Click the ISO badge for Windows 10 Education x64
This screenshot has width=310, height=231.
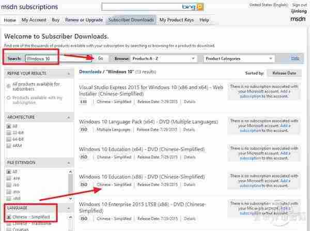pos(83,156)
